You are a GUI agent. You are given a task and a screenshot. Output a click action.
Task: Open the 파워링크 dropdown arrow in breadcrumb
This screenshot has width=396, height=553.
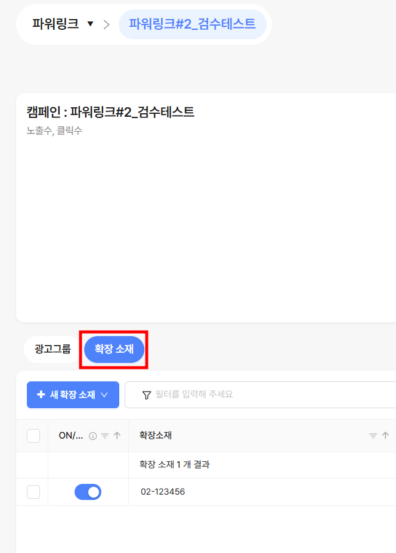coord(91,24)
